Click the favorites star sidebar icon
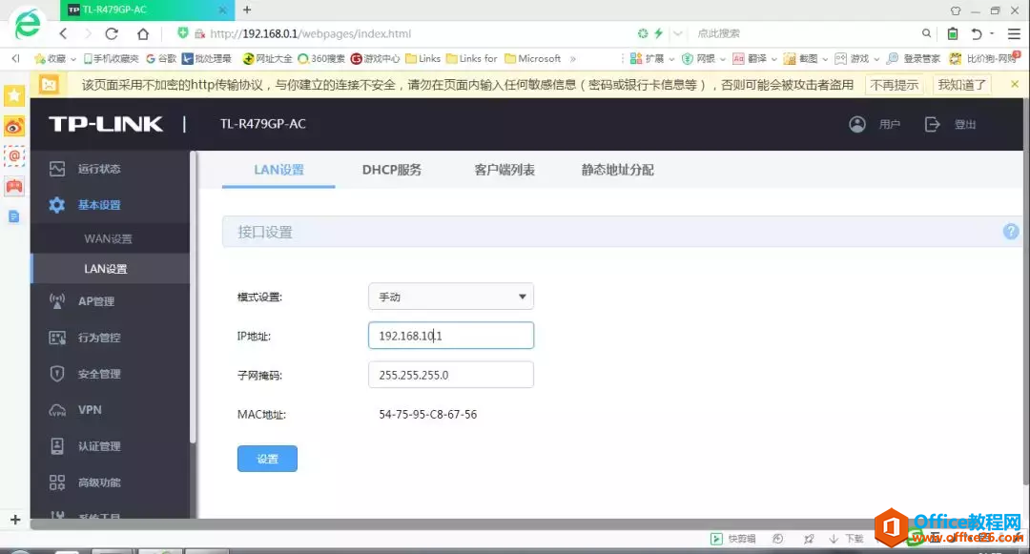The height and width of the screenshot is (554, 1030). click(13, 96)
